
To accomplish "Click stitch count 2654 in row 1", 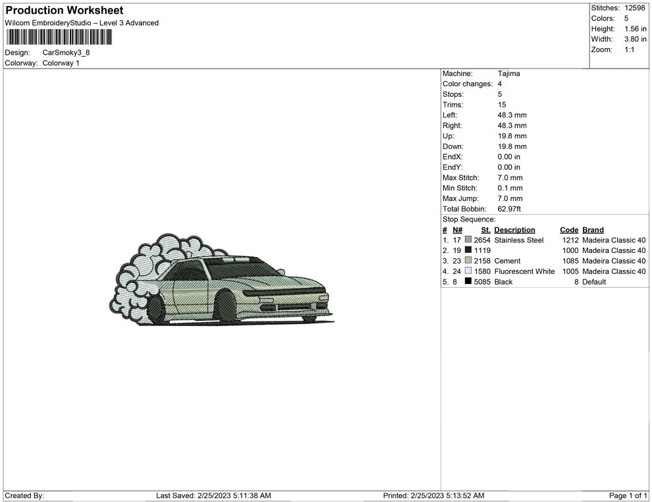I will 482,240.
